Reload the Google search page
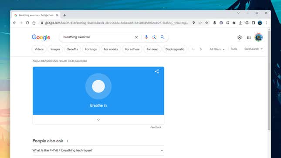281x158 pixels. [x=27, y=23]
